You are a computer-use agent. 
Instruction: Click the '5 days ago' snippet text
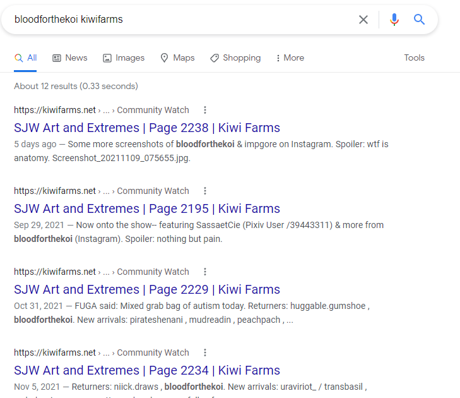pyautogui.click(x=35, y=144)
